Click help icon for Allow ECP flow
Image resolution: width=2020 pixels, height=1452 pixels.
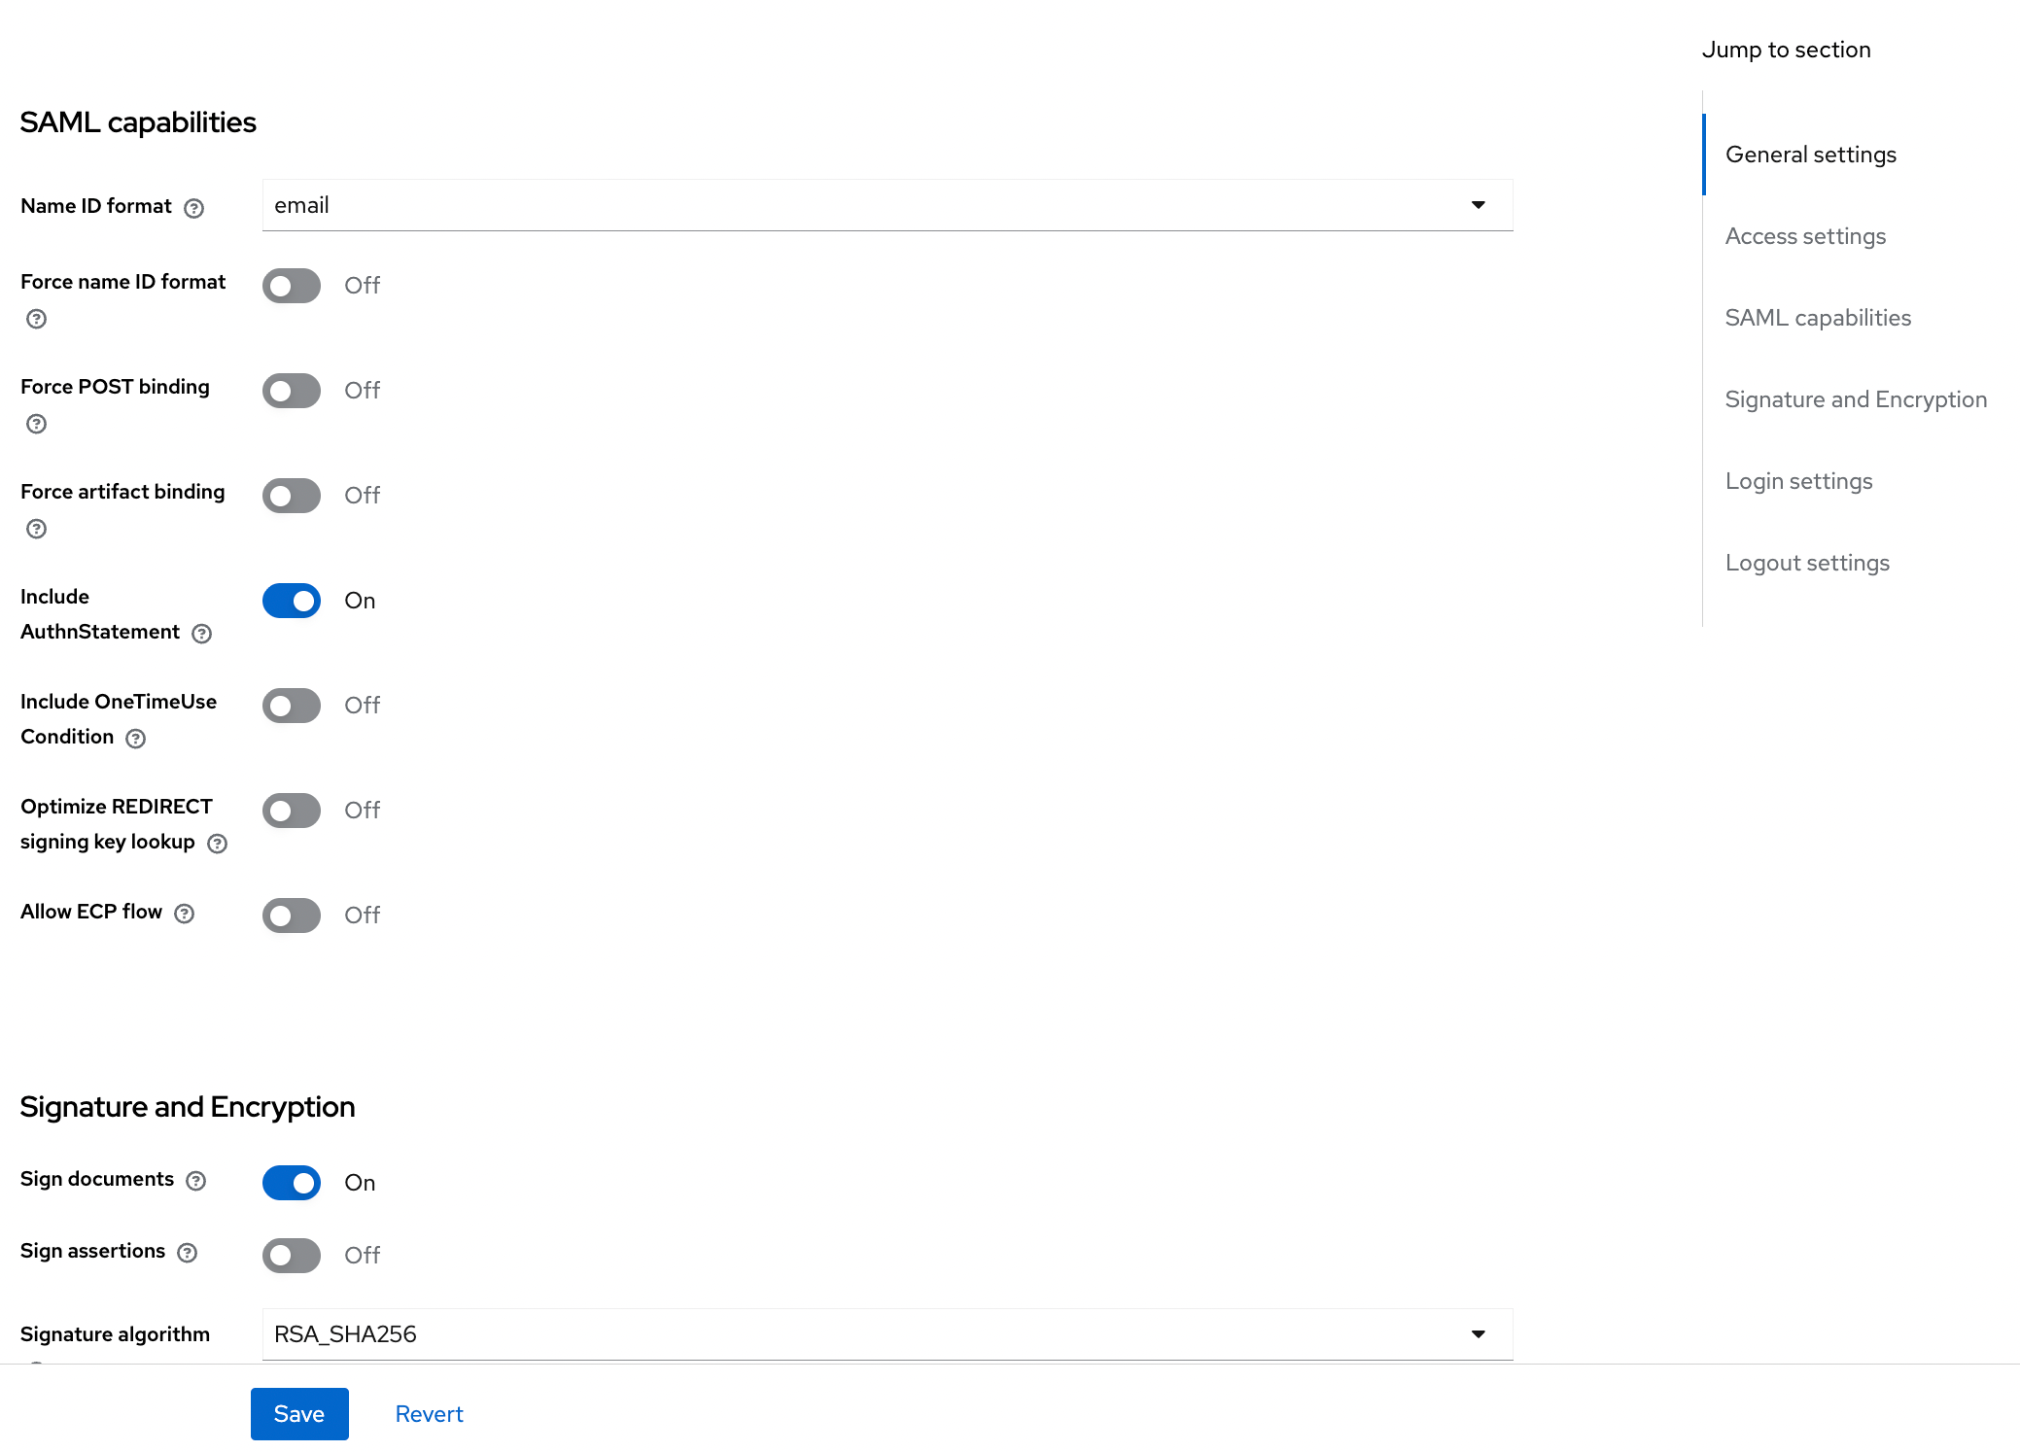(x=185, y=914)
